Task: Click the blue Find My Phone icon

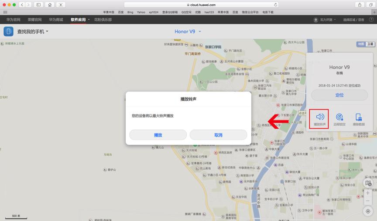Action: click(8, 31)
